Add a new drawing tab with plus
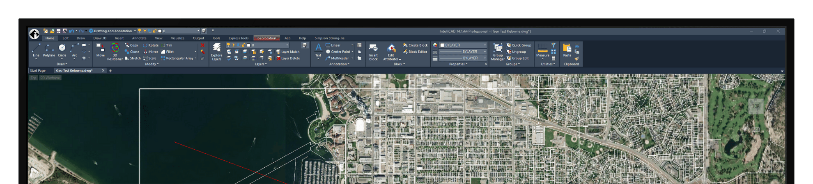 [x=110, y=71]
